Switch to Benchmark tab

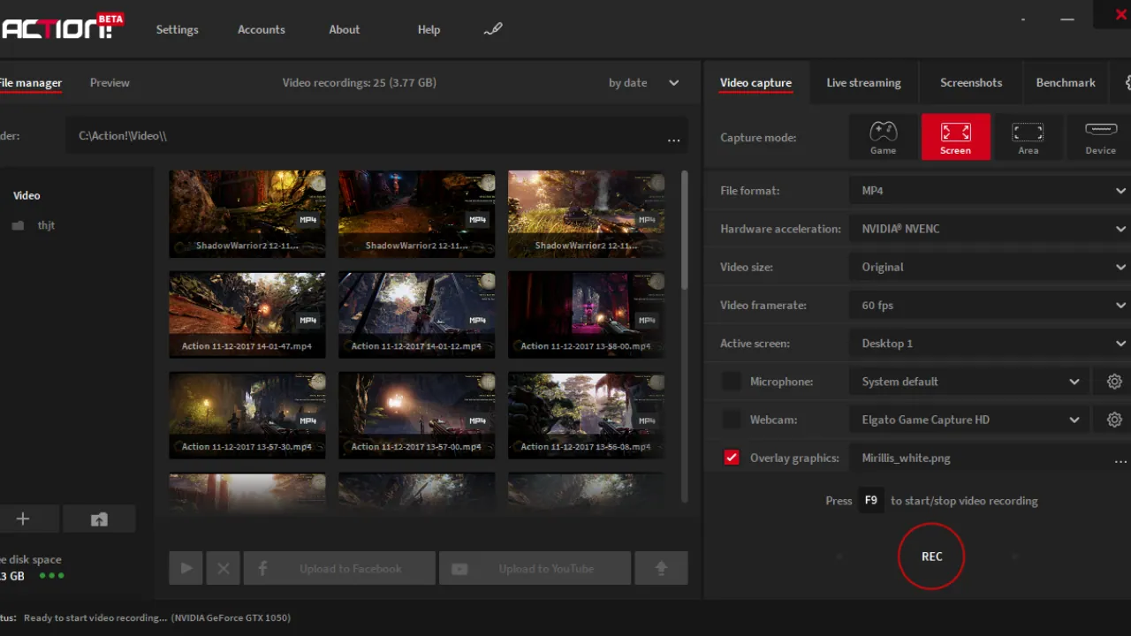coord(1066,83)
